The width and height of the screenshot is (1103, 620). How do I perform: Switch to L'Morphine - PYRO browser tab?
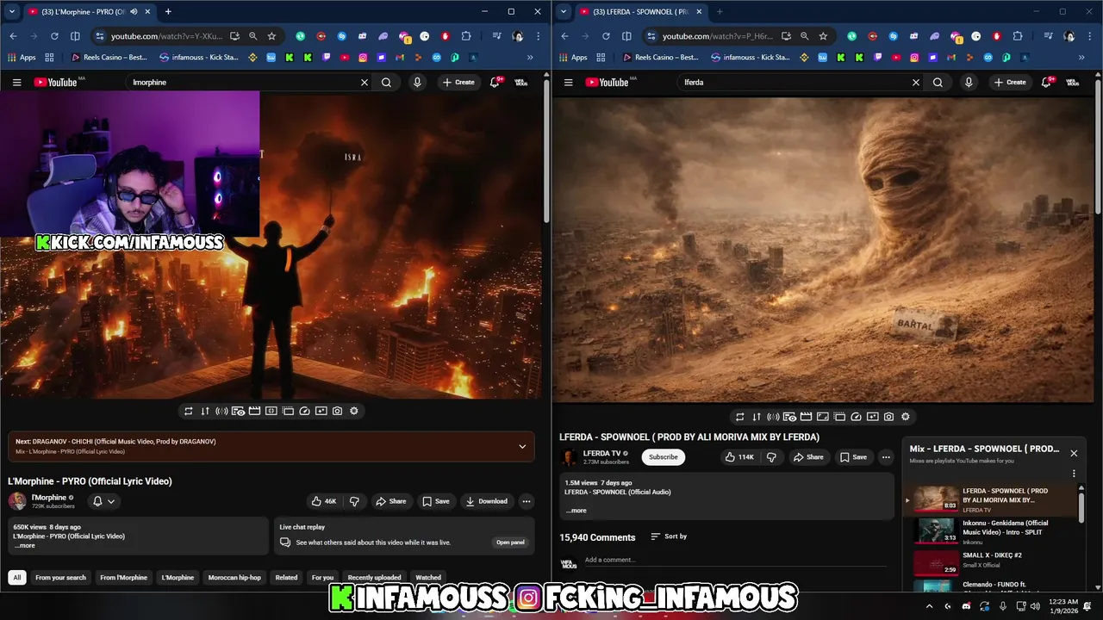click(78, 12)
